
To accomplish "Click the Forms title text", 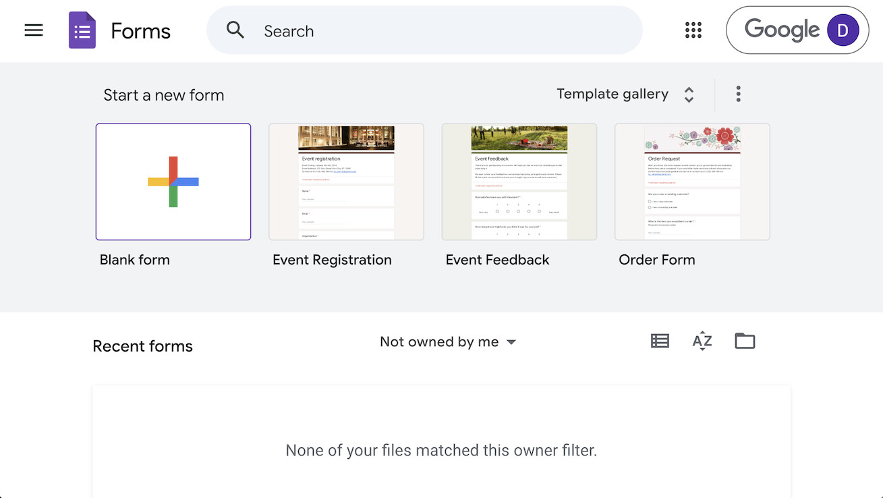I will click(140, 30).
